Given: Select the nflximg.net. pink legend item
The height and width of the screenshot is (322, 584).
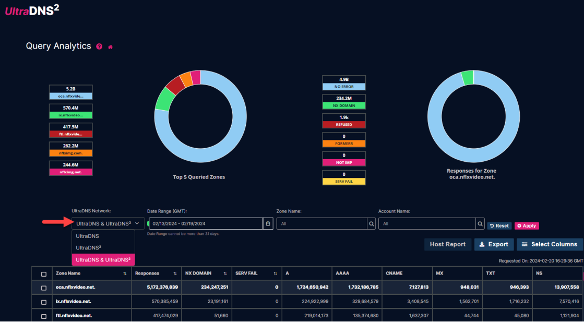Looking at the screenshot, I should 71,168.
